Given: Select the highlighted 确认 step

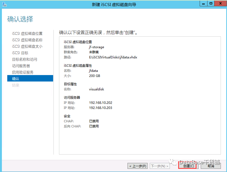Looking at the screenshot, I should coord(30,78).
